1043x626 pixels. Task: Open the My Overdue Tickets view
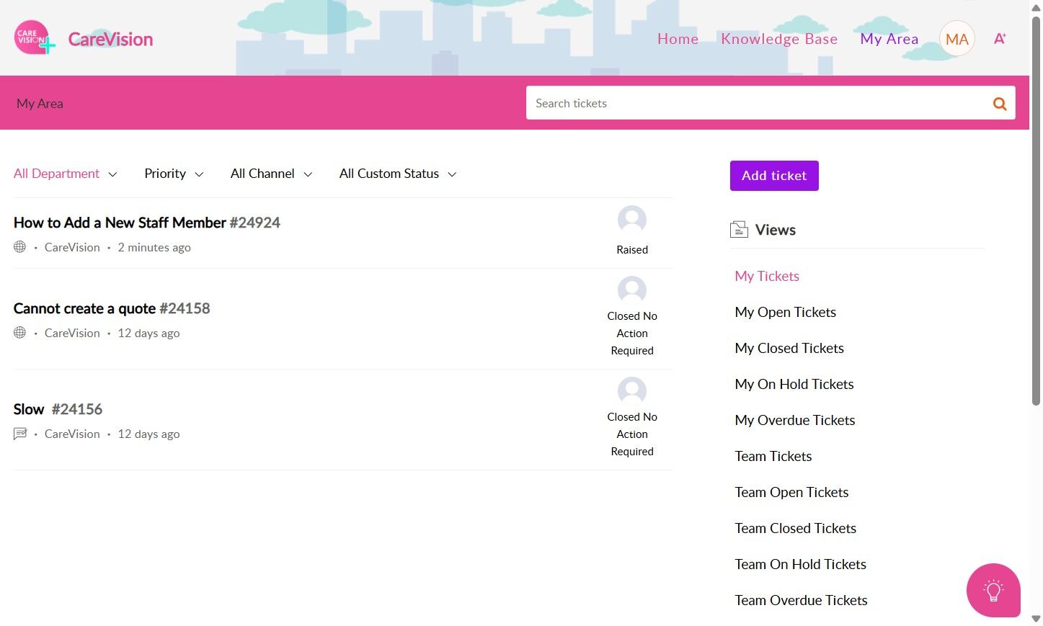(795, 420)
